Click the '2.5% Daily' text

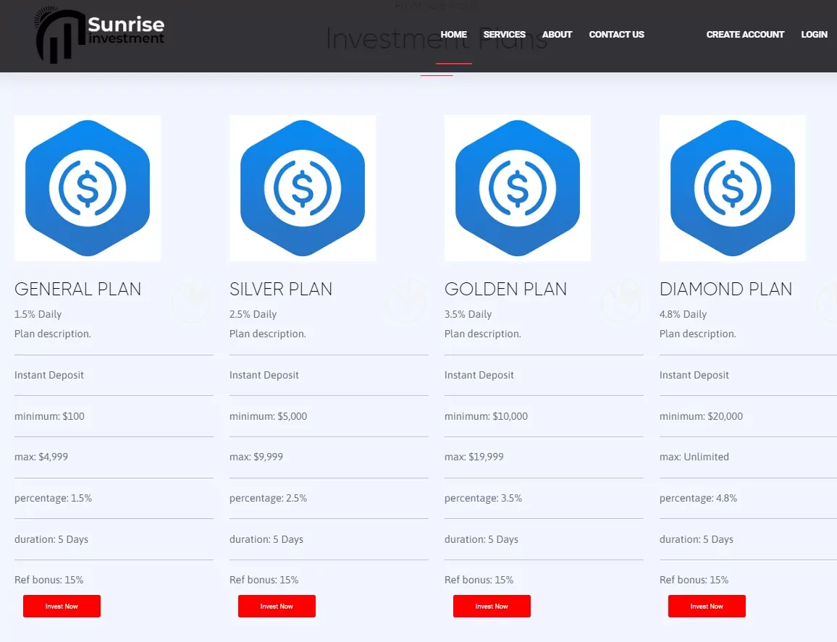253,314
